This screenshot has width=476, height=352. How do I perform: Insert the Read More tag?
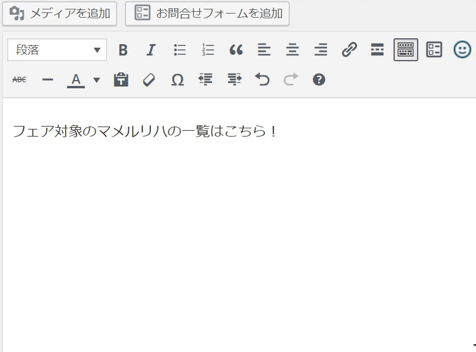click(x=377, y=50)
